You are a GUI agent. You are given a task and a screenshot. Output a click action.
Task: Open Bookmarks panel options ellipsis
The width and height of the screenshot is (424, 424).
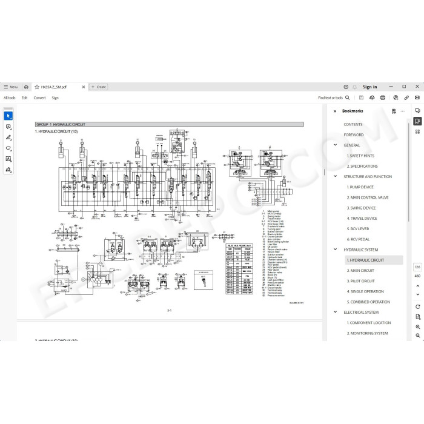(403, 111)
